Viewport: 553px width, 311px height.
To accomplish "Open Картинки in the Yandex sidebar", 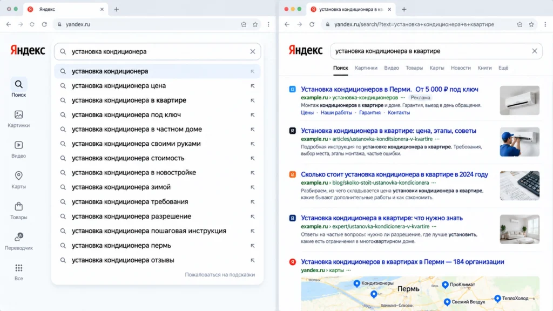I will (18, 119).
